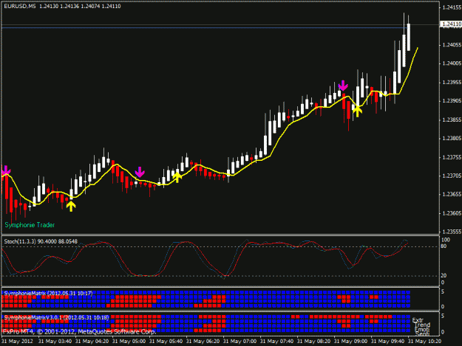Image resolution: width=462 pixels, height=346 pixels.
Task: Click the yellow buy arrow near 05:40
Action: [177, 177]
